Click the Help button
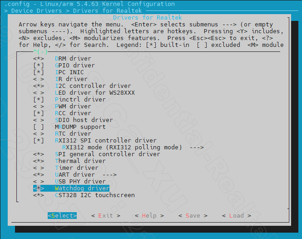The image size is (302, 239). coord(149,216)
